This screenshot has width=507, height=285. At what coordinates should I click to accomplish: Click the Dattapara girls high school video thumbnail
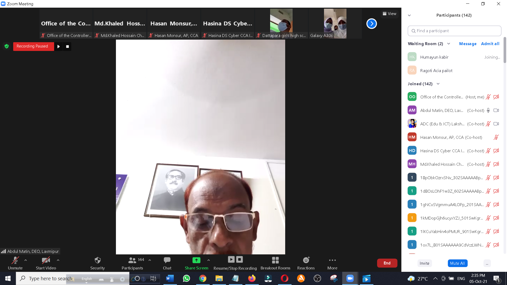281,24
